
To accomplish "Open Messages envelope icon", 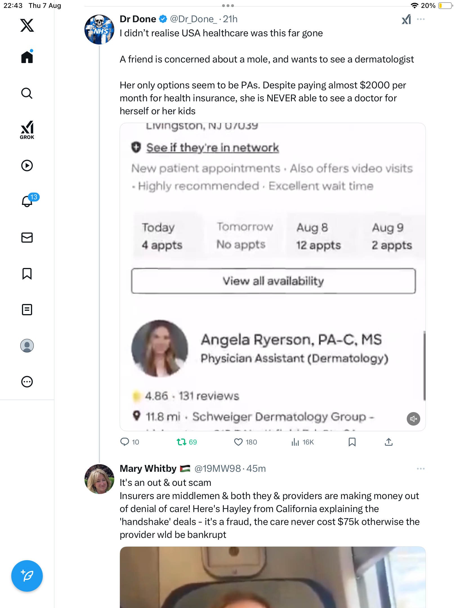I will [x=27, y=238].
